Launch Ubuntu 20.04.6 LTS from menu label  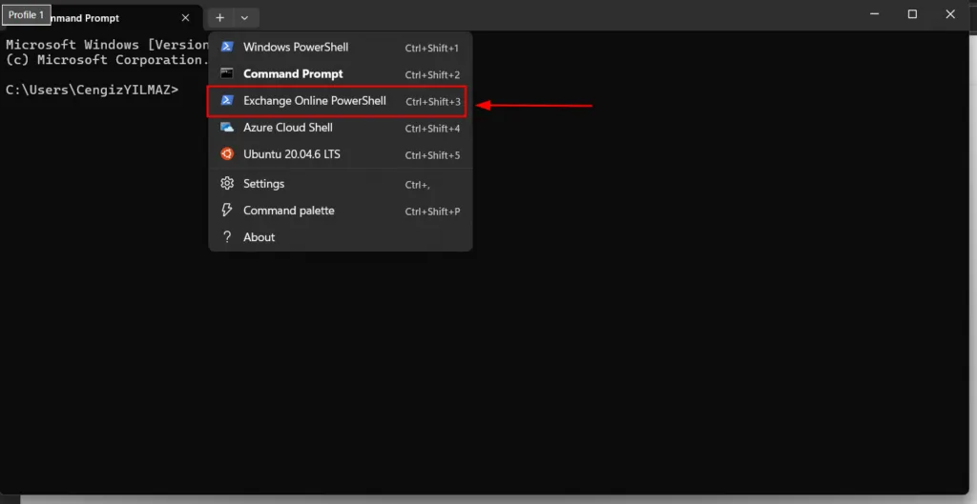[x=291, y=154]
